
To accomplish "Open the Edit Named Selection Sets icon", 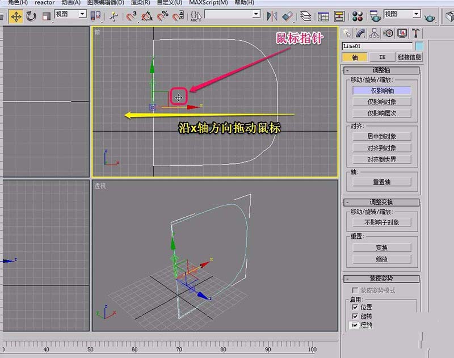I will [x=196, y=16].
